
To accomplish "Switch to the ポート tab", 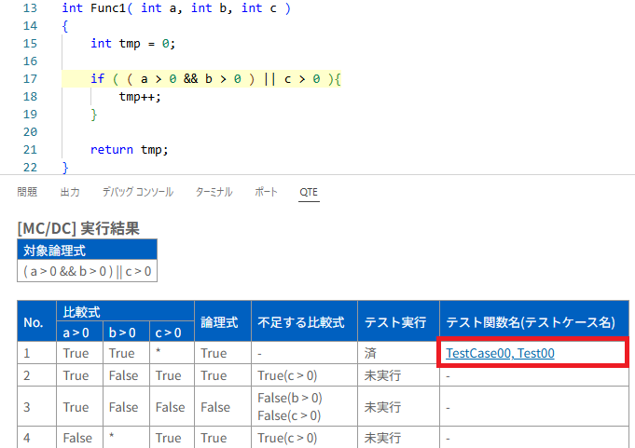I will (x=266, y=192).
